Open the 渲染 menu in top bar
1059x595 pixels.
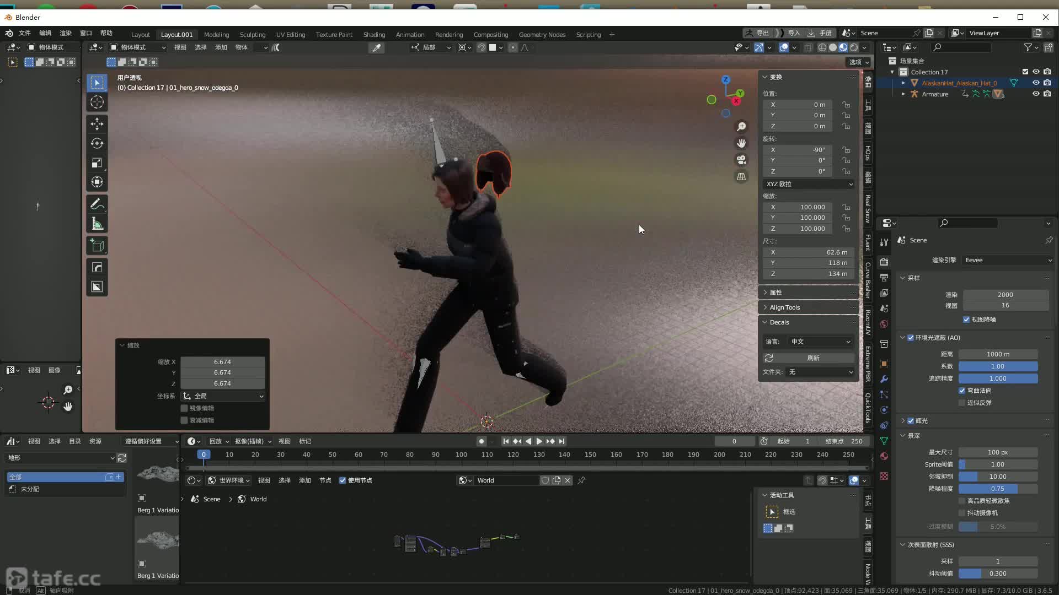[x=66, y=33]
